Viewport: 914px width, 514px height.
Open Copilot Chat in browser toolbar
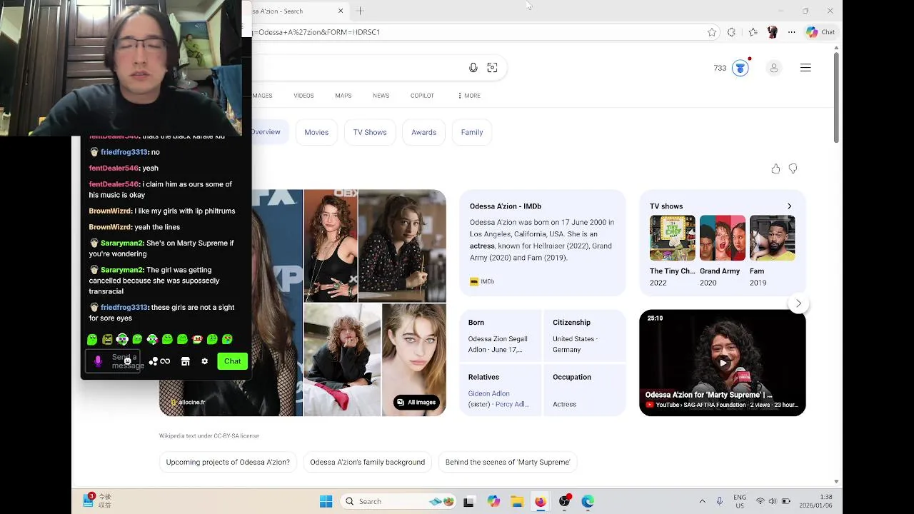pyautogui.click(x=820, y=32)
